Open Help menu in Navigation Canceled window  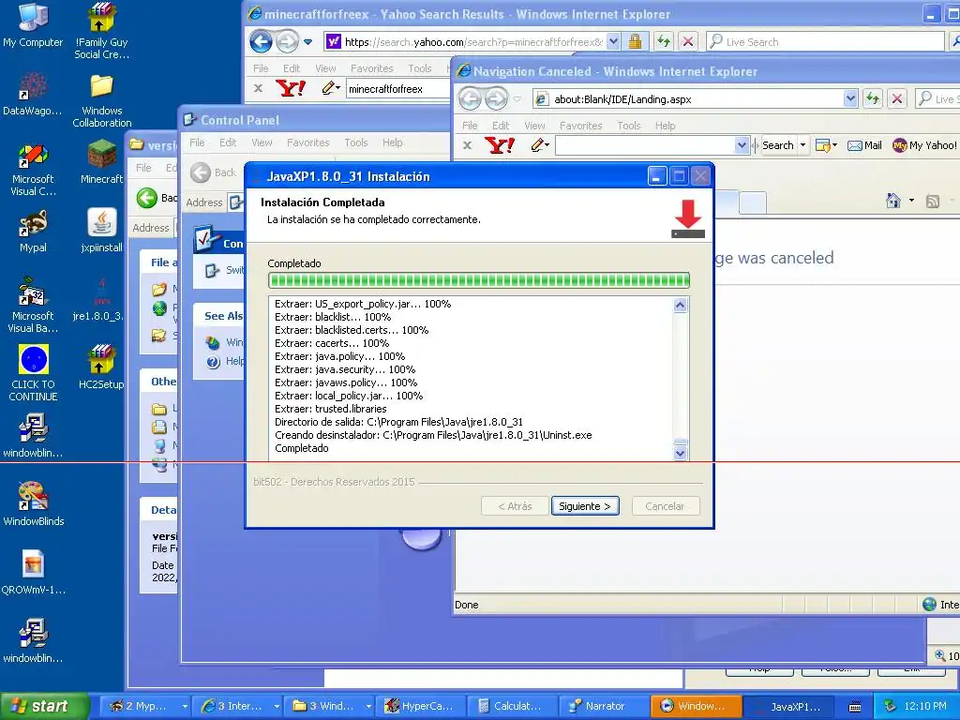[665, 126]
